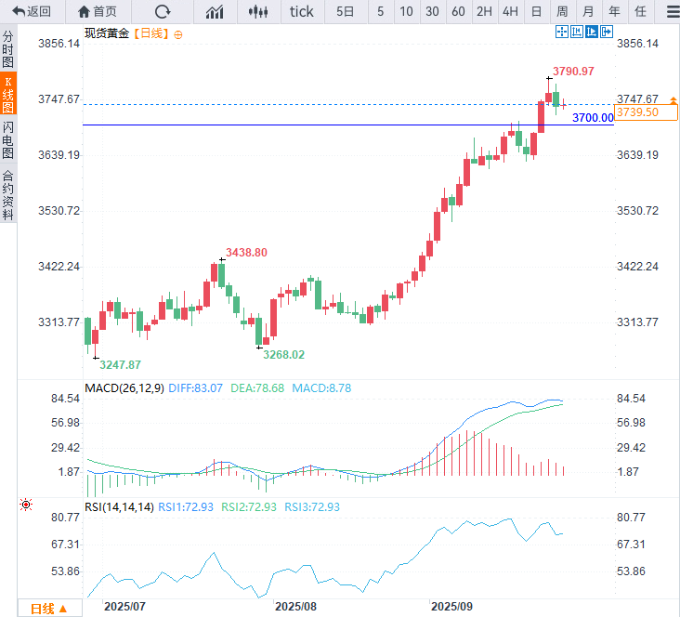This screenshot has width=680, height=617.
Task: Click the 3438.80 peak label
Action: click(246, 253)
